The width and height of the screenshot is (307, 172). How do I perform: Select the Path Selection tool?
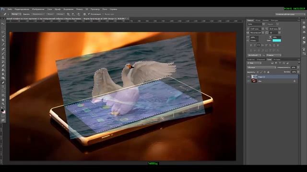pos(3,91)
